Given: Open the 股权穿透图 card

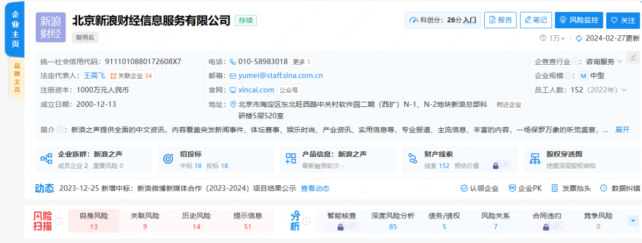Looking at the screenshot, I should tap(582, 159).
